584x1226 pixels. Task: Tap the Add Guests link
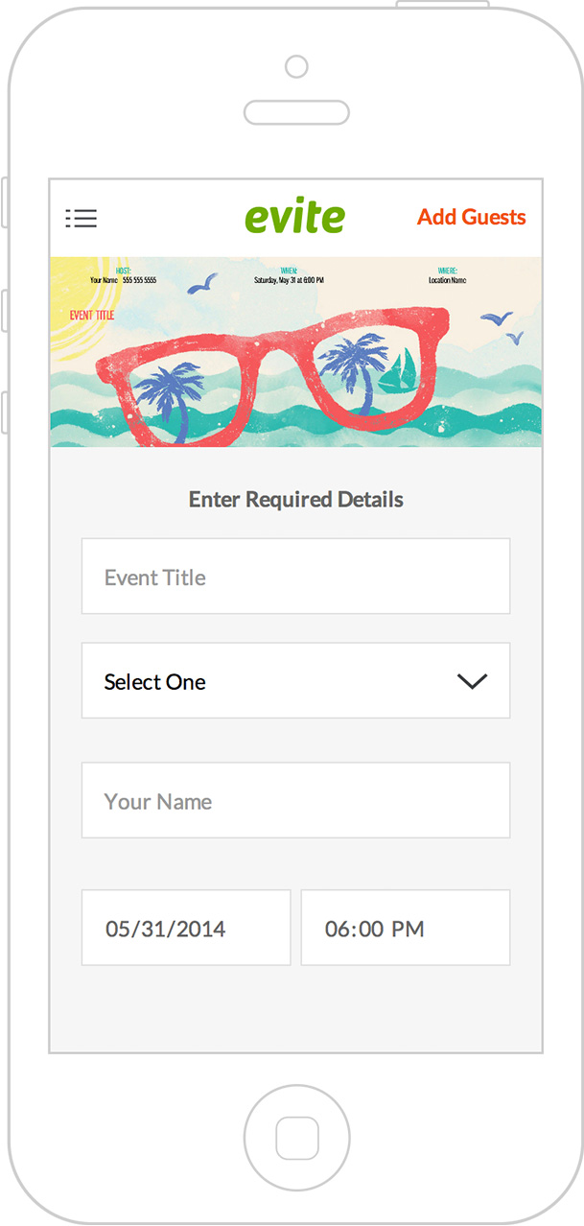point(471,217)
